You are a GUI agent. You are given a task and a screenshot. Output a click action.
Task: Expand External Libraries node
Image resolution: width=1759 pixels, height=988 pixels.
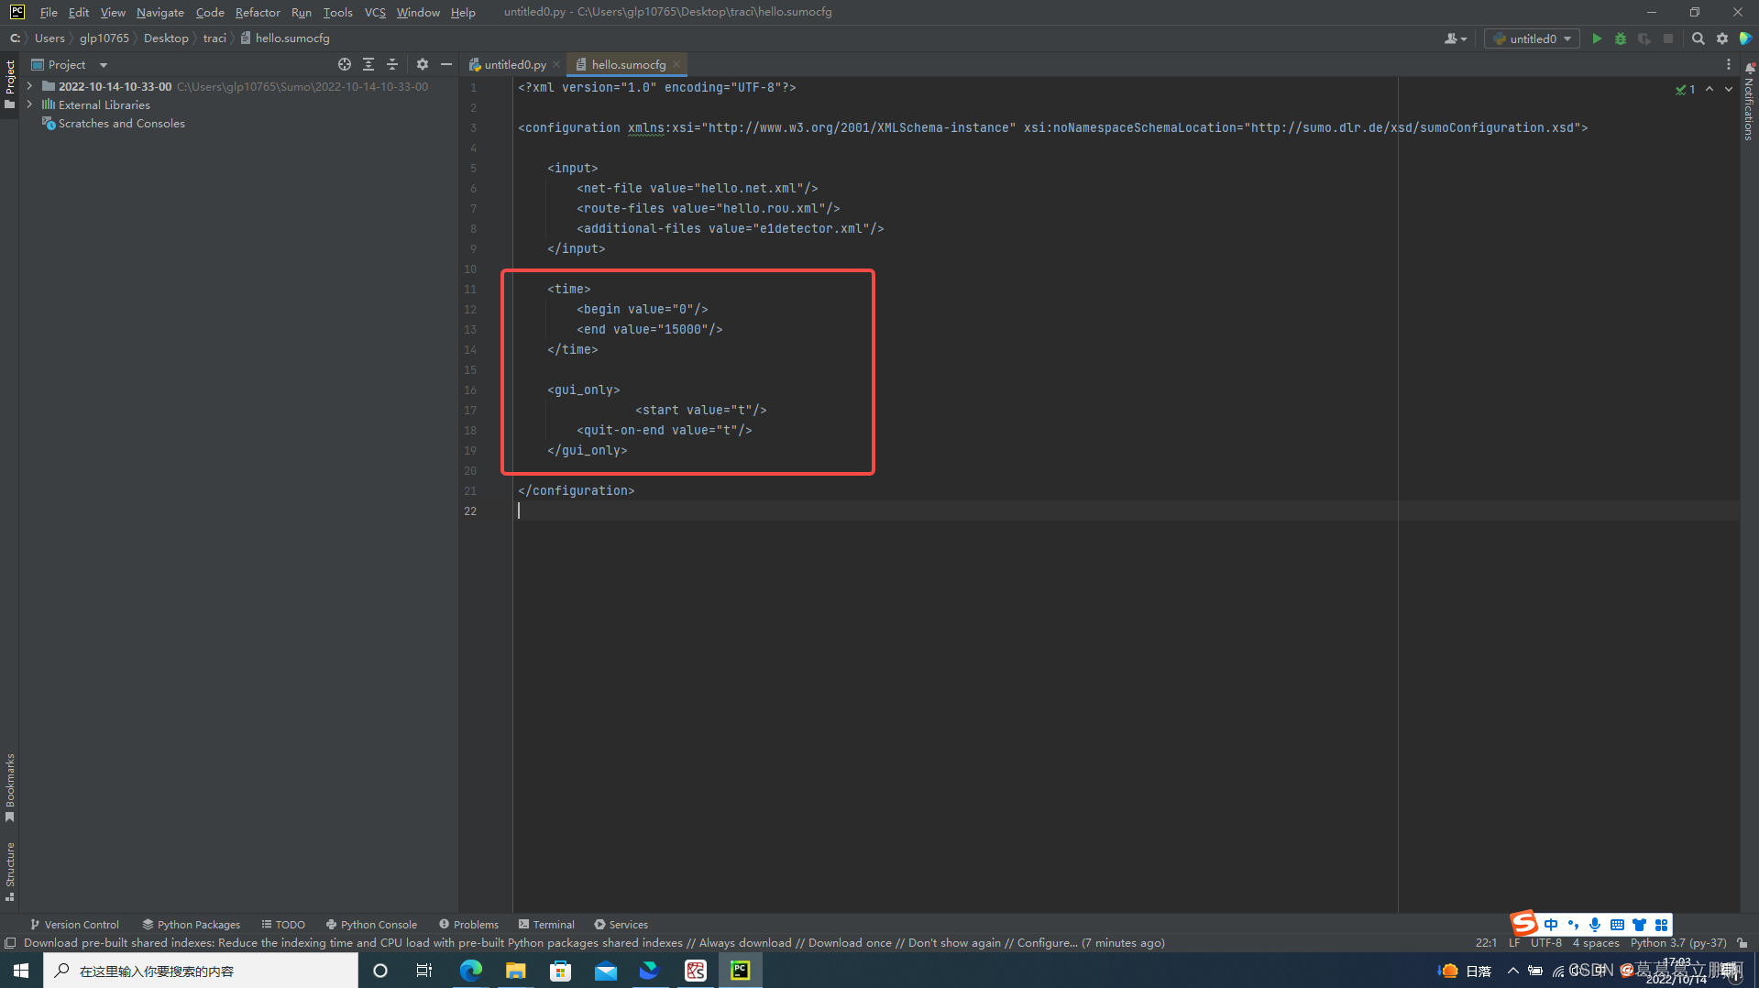click(x=30, y=104)
